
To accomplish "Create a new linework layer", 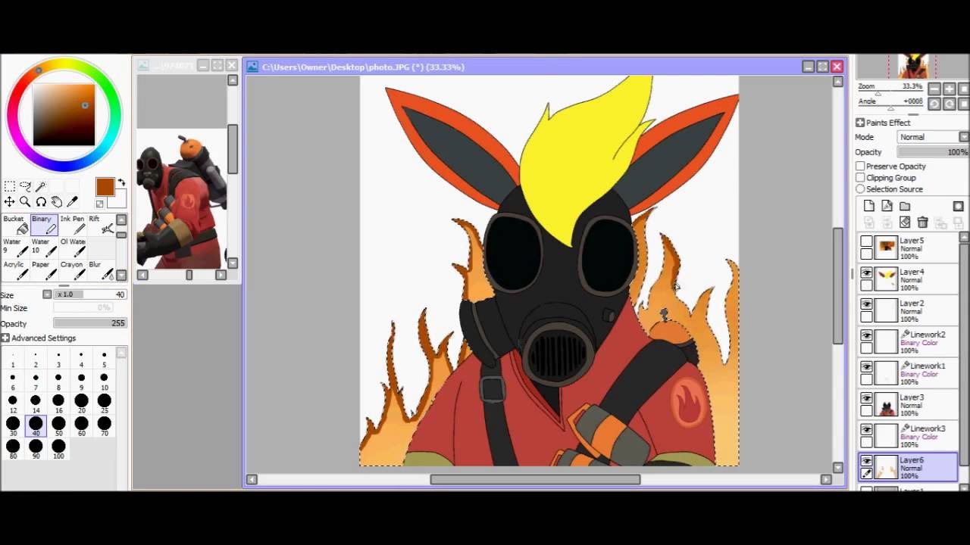I will [887, 206].
